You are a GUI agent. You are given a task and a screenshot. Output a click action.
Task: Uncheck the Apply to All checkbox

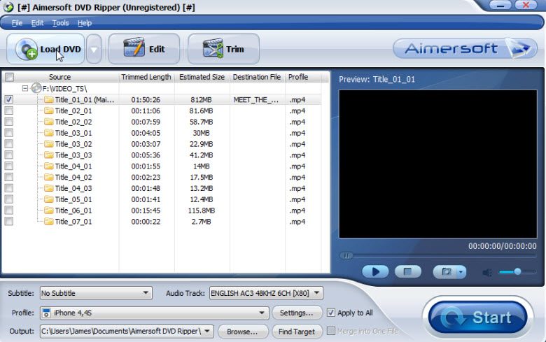click(331, 313)
